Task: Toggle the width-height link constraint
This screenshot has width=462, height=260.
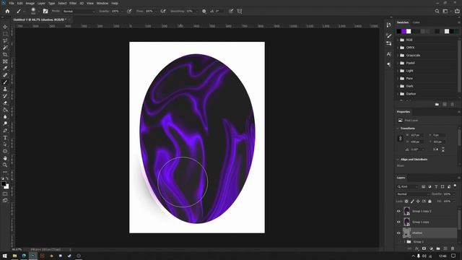Action: [400, 138]
